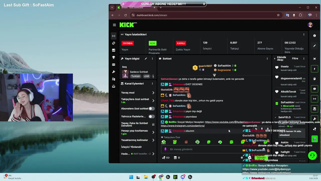
Task: Open Sohbet panel three-dot menu
Action: pos(267,59)
